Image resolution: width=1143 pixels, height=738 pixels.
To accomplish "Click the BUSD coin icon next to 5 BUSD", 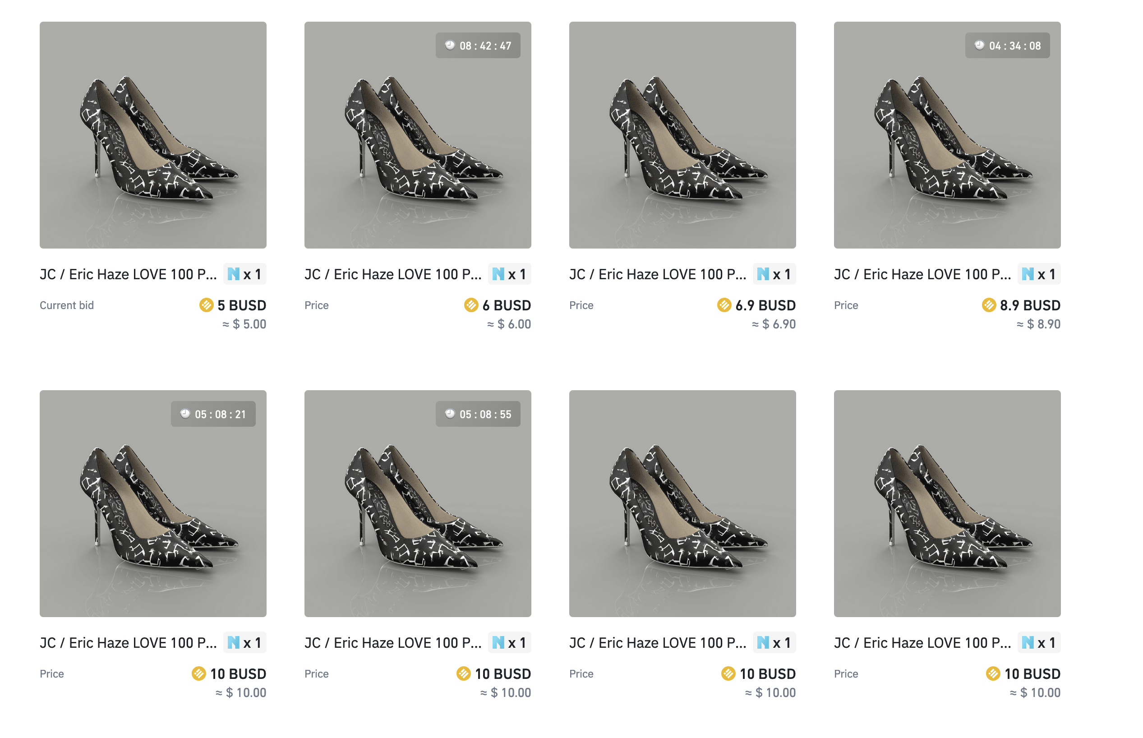I will [207, 305].
